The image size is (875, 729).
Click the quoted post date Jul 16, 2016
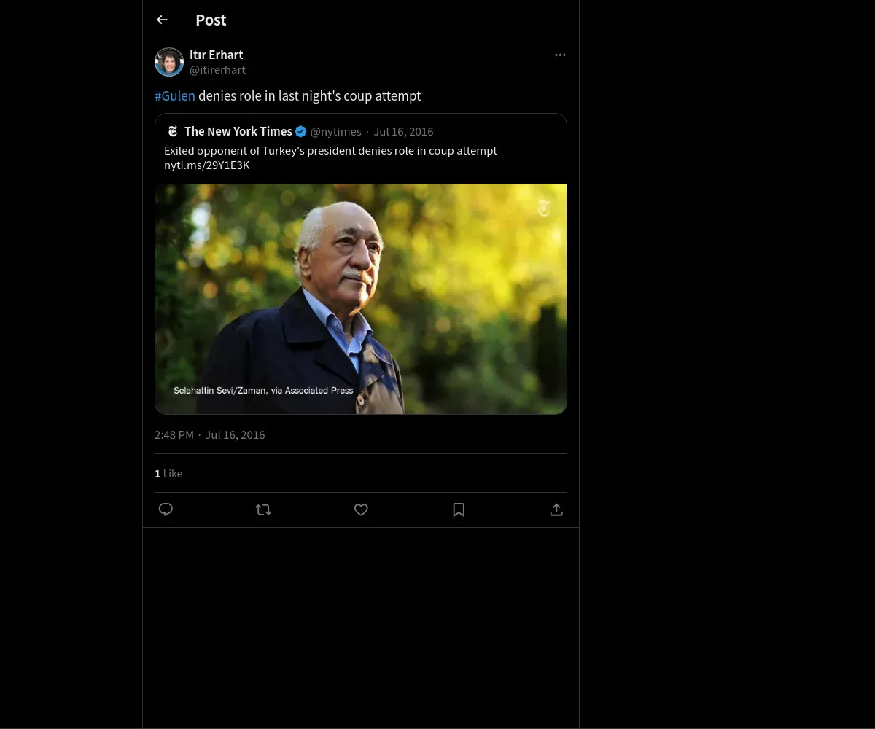click(403, 132)
